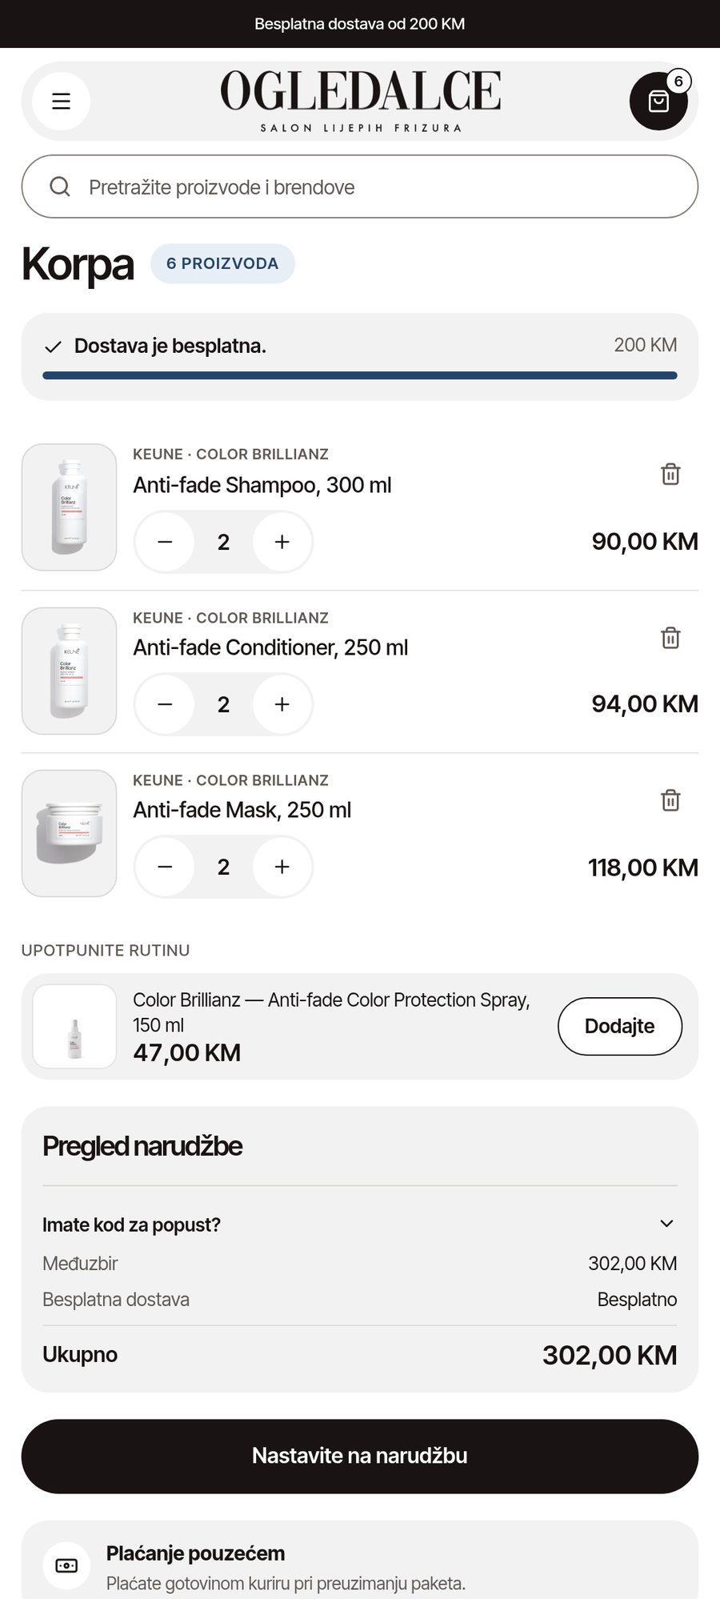Viewport: 720px width, 1599px height.
Task: Increase Anti-fade Conditioner quantity
Action: pyautogui.click(x=282, y=704)
